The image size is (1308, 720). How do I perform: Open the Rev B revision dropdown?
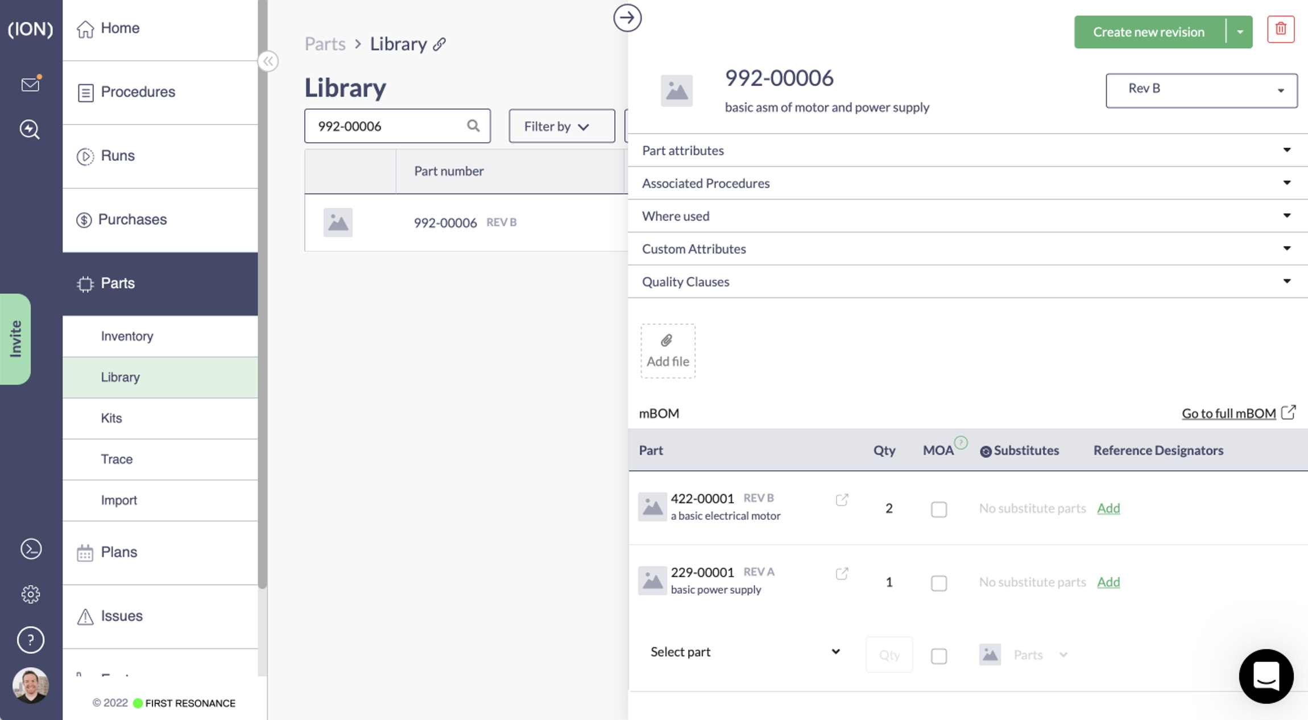coord(1201,90)
